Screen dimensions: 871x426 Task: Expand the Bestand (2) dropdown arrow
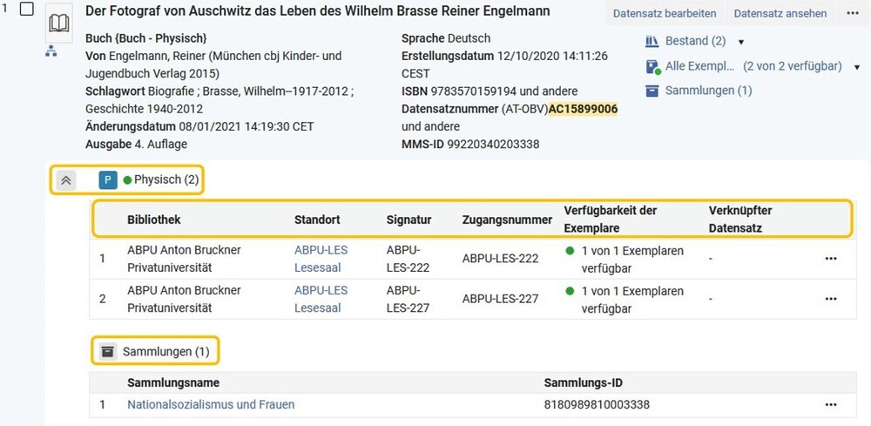[x=740, y=42]
